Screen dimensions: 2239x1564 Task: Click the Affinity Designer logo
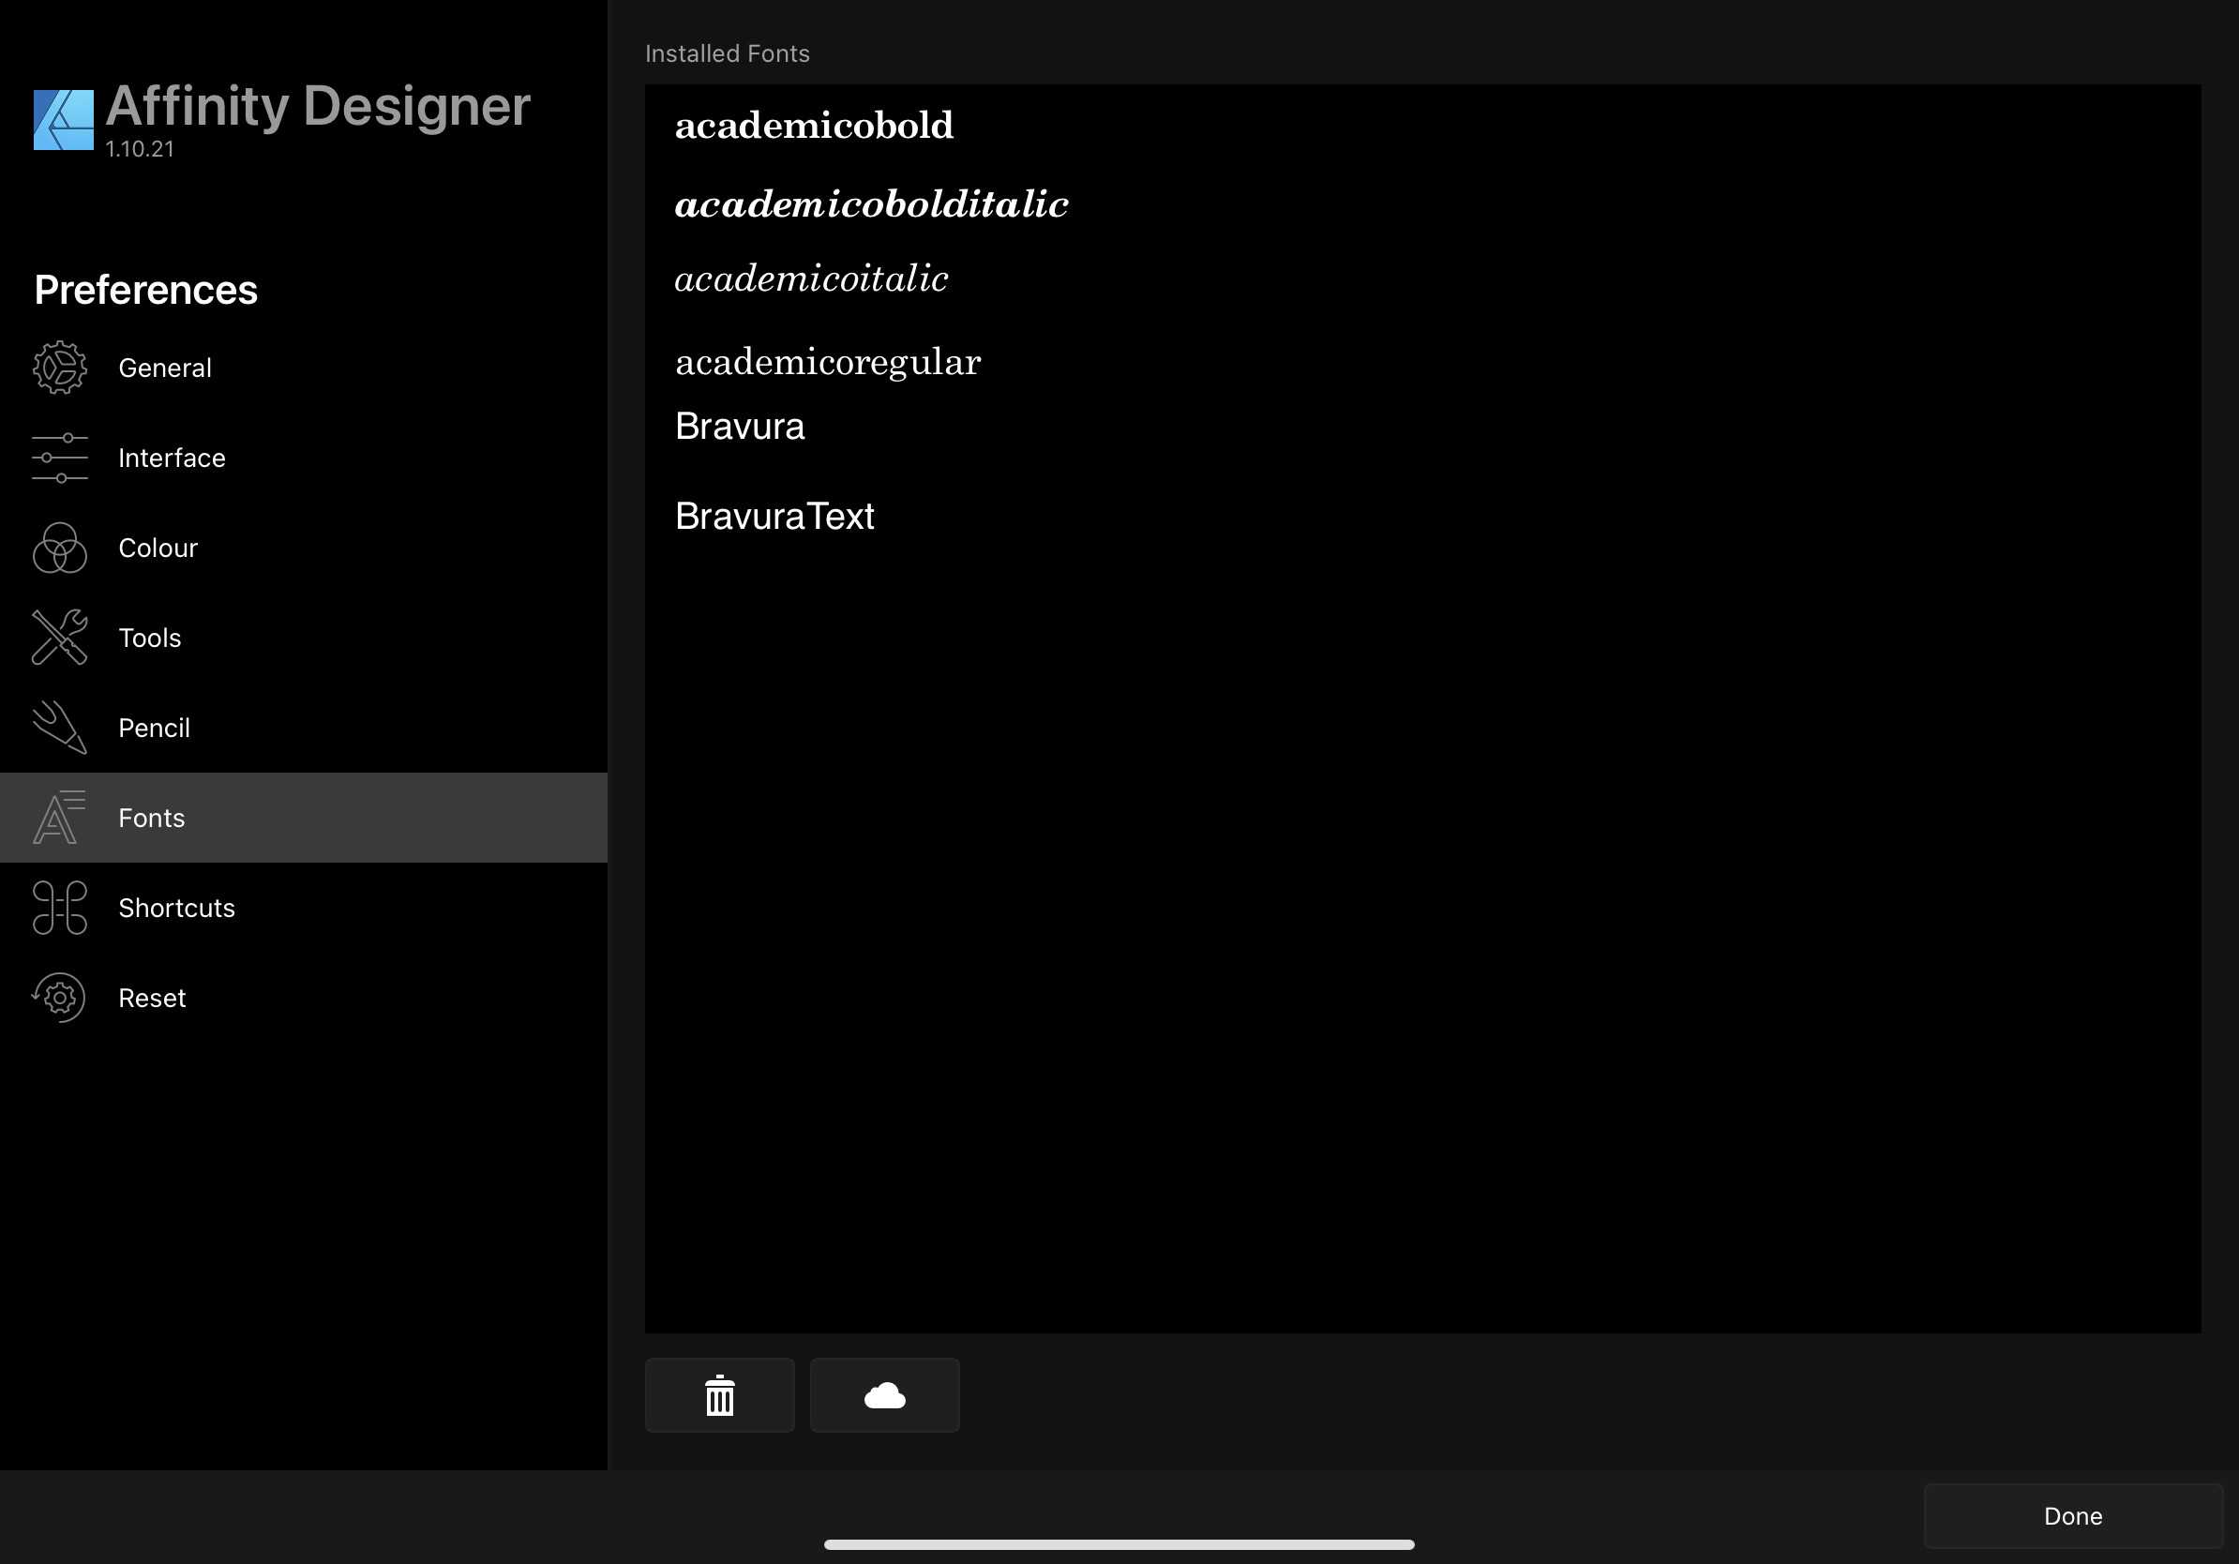[64, 120]
